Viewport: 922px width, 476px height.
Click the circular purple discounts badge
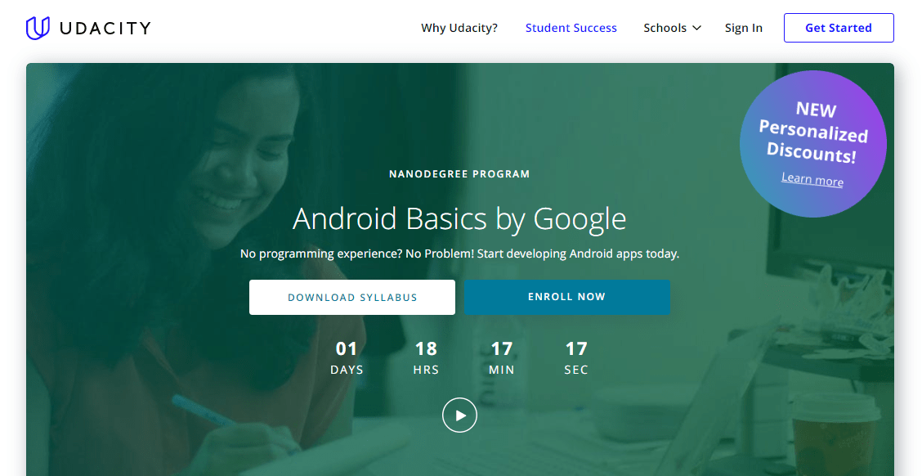coord(813,143)
